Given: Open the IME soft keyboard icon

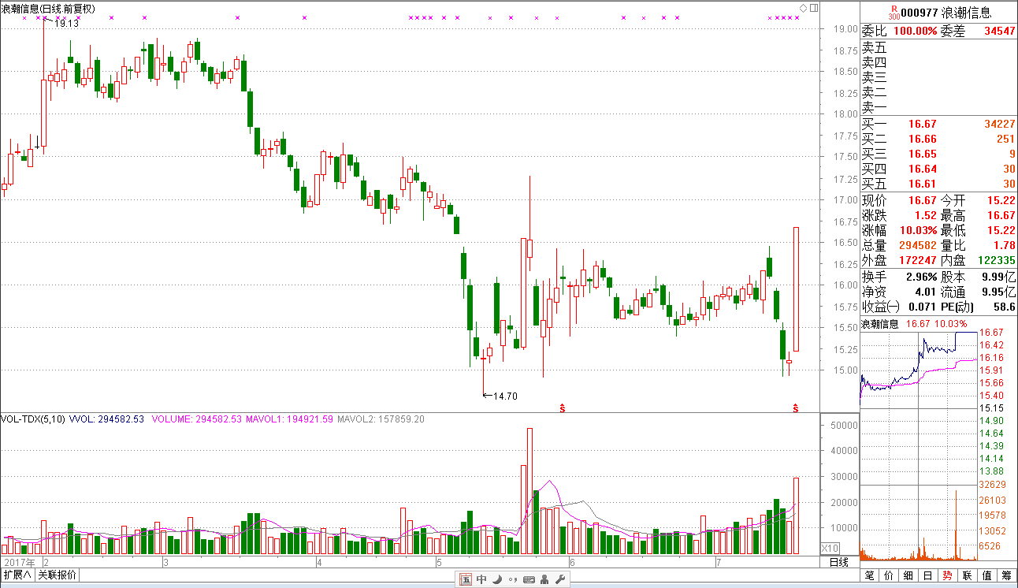Looking at the screenshot, I should click(529, 580).
